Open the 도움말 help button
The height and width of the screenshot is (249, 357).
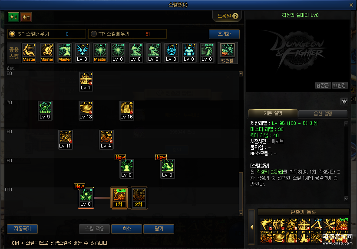coord(228,16)
